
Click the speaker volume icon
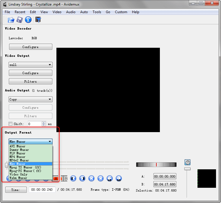(x=187, y=162)
